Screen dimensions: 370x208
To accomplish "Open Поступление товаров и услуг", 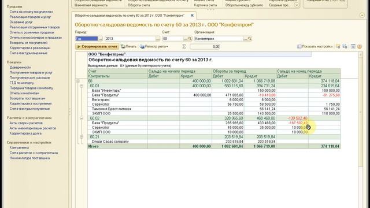I will [x=31, y=72].
